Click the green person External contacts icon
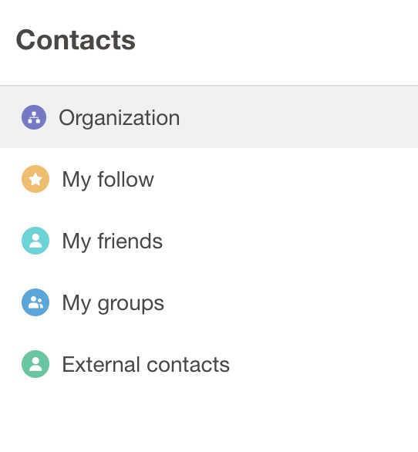This screenshot has width=418, height=452. [35, 364]
